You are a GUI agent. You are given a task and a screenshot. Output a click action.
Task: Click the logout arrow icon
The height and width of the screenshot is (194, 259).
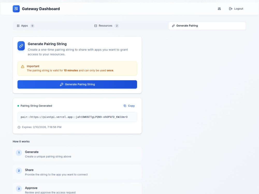click(231, 9)
